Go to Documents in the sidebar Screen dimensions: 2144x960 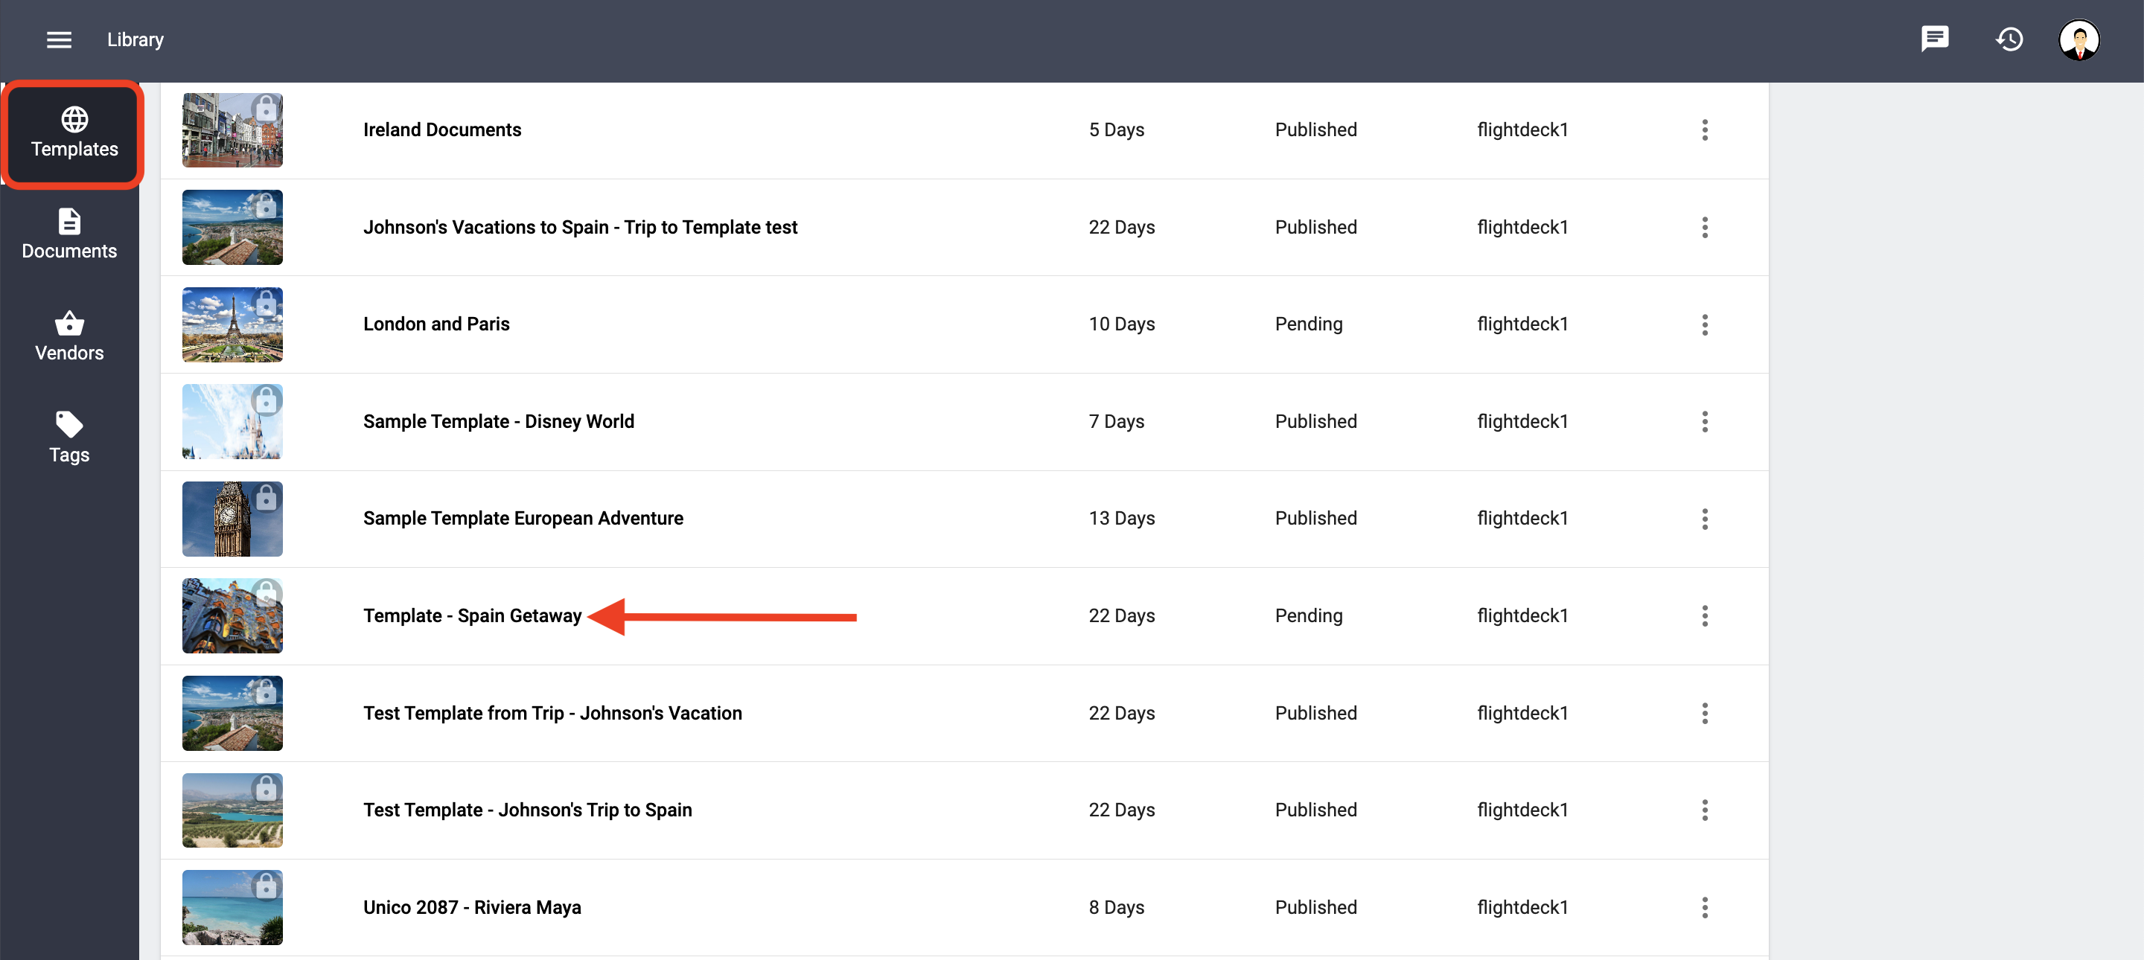point(69,234)
